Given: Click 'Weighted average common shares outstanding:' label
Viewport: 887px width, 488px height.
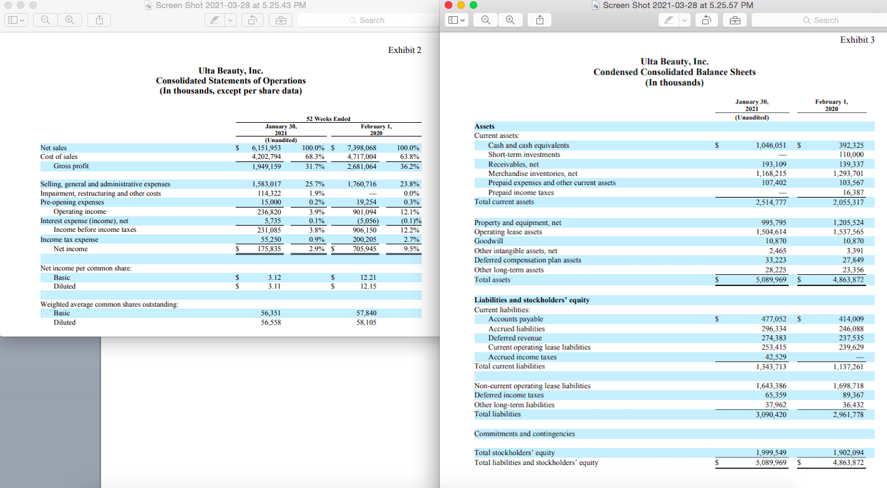Looking at the screenshot, I should point(109,304).
